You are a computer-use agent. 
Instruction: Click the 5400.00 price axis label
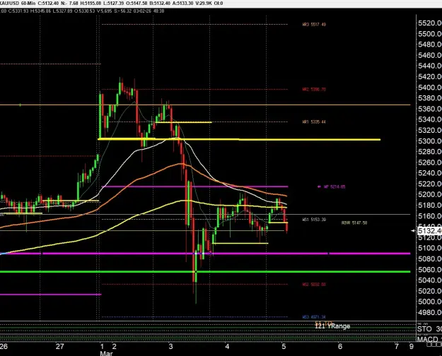coord(430,88)
